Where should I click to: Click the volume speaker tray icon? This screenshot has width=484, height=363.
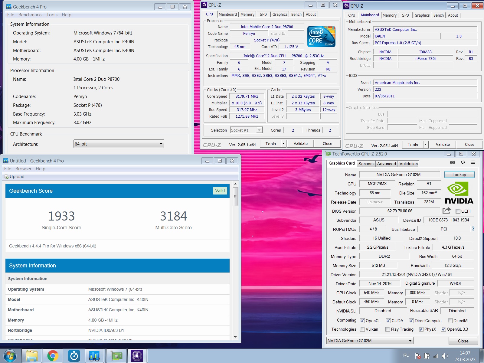click(x=445, y=356)
